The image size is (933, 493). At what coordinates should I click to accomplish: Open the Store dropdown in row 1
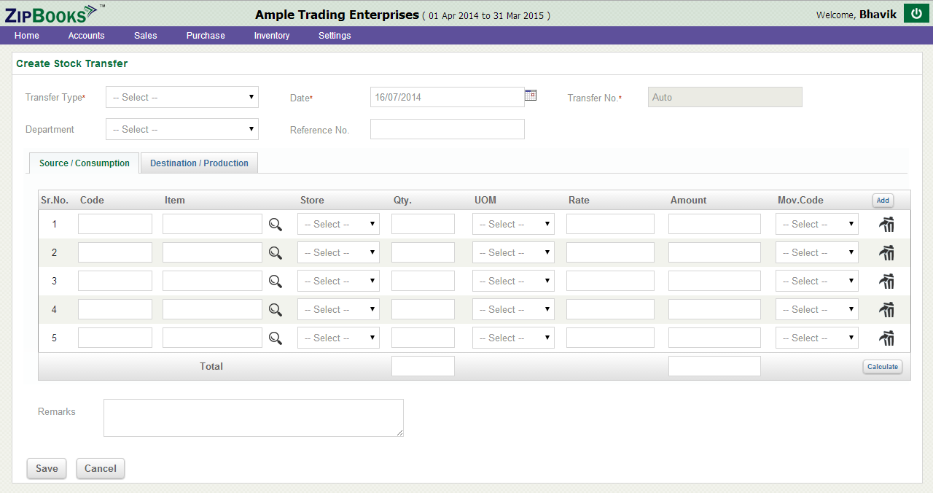[x=338, y=224]
